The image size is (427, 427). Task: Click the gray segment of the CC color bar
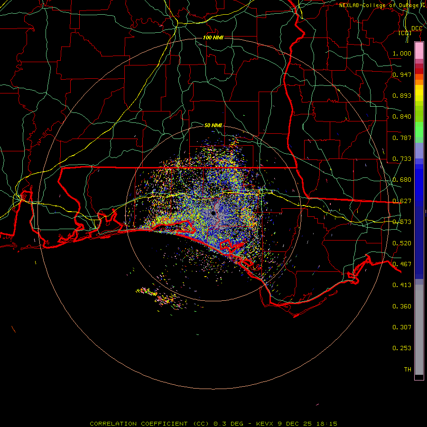point(419,330)
